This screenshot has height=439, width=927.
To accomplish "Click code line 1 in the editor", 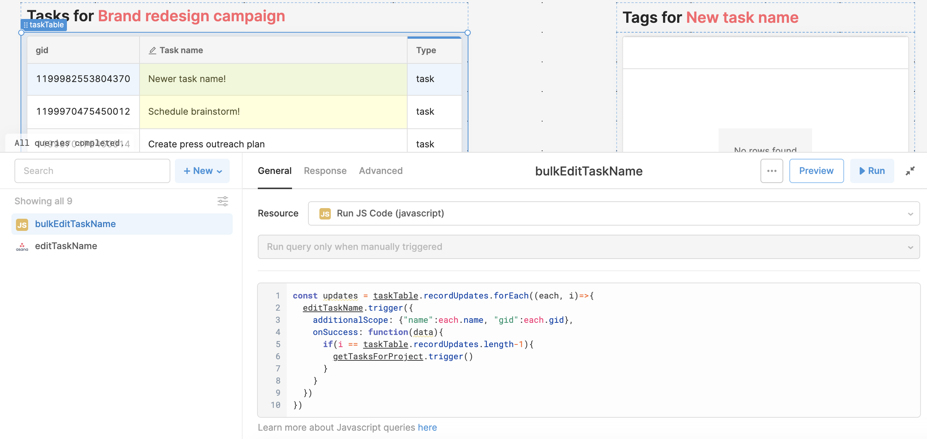I will click(x=443, y=296).
